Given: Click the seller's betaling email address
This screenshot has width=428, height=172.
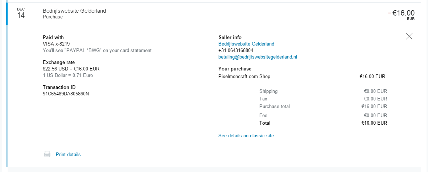Looking at the screenshot, I should coord(258,57).
